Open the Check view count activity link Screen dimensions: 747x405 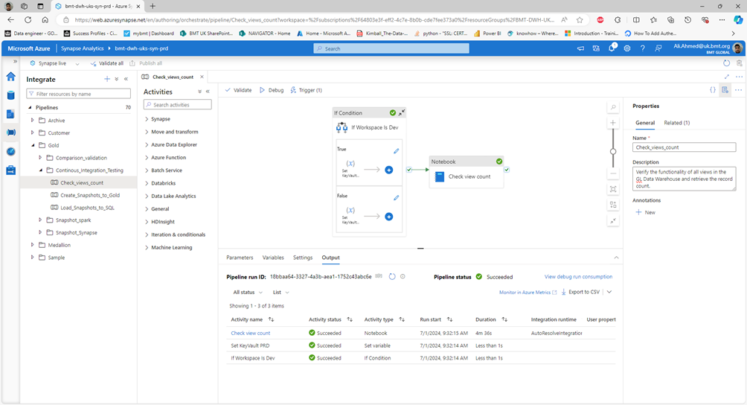click(251, 333)
